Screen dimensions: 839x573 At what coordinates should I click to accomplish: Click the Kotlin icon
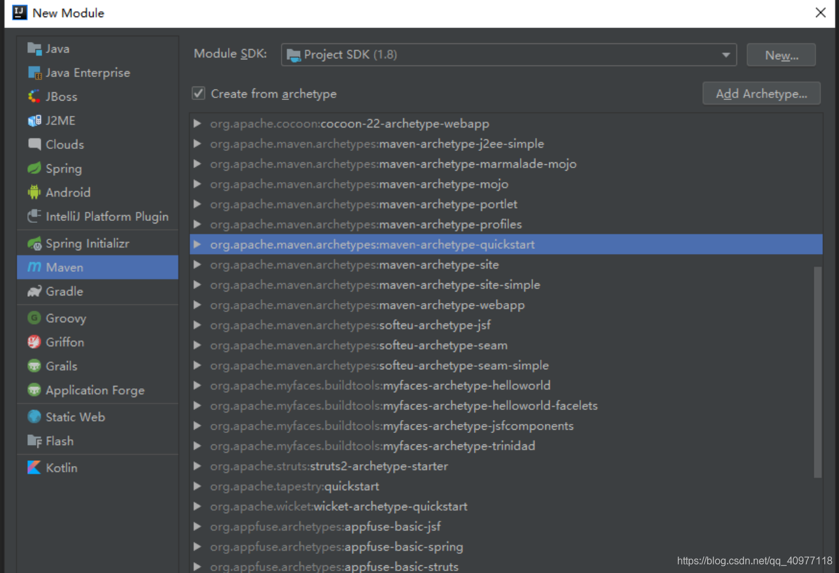pos(34,467)
